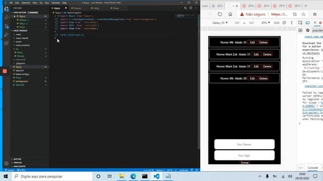Open the Run and Debug view icon
This screenshot has width=323, height=181.
pyautogui.click(x=6, y=35)
